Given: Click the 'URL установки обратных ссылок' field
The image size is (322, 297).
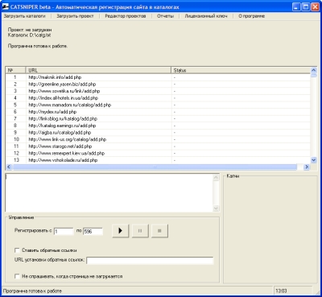Looking at the screenshot, I should [150, 261].
